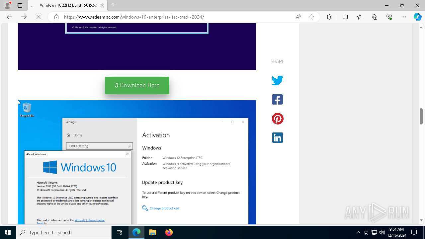Open the Copilot sidebar

[x=417, y=17]
